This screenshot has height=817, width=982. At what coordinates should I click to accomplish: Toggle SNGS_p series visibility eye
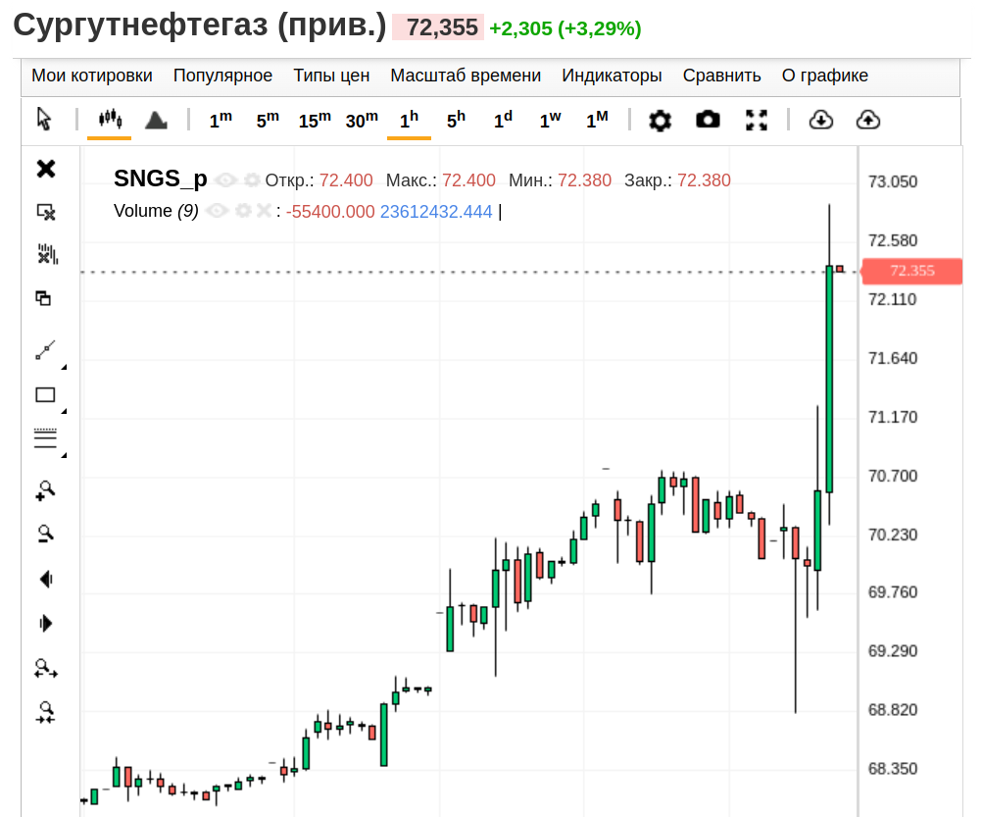coord(226,180)
